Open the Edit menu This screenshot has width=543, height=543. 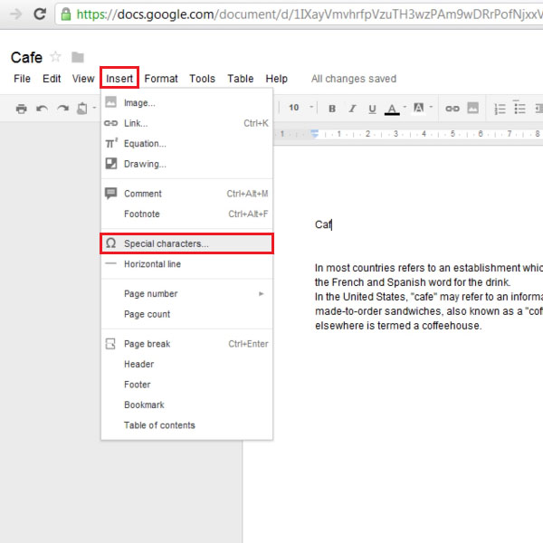(x=52, y=79)
